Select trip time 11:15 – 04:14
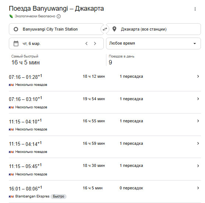 click(x=25, y=144)
